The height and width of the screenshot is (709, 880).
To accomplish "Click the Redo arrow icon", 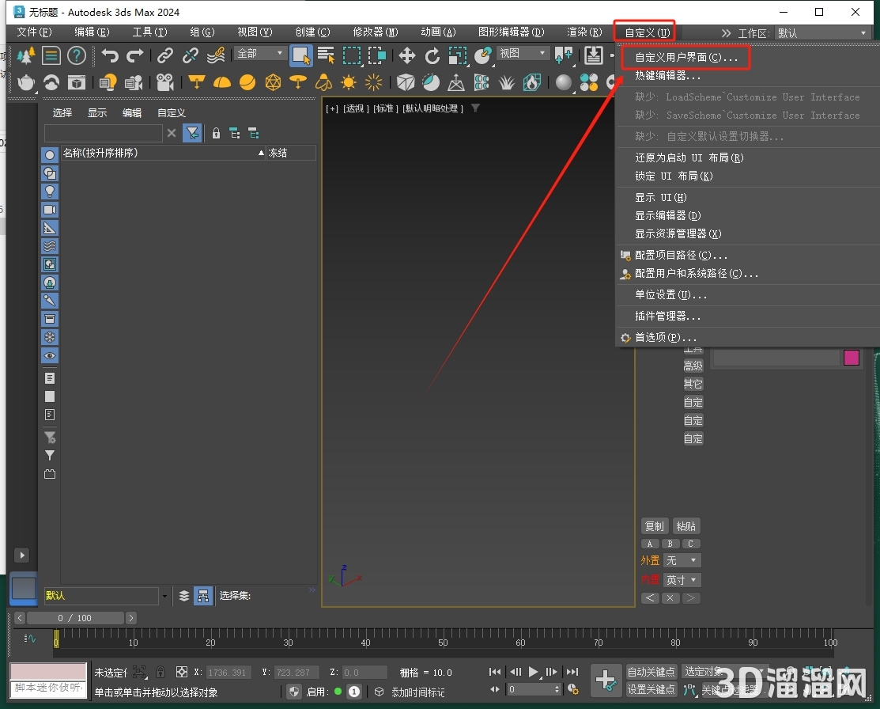I will coord(134,55).
